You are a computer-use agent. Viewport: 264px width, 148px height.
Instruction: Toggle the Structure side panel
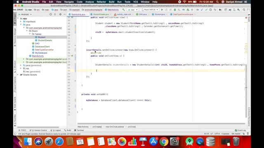[x=15, y=67]
